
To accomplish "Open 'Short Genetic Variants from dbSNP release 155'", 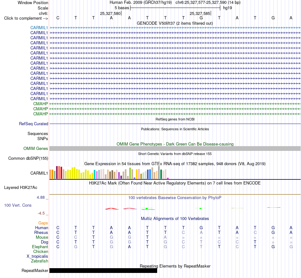I will [x=175, y=154].
